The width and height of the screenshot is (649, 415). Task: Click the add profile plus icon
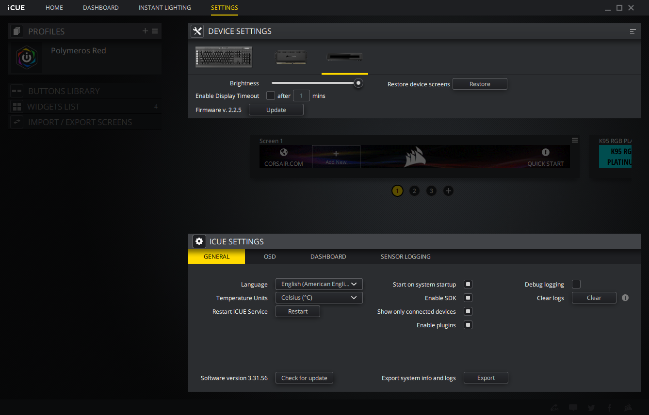click(x=145, y=31)
